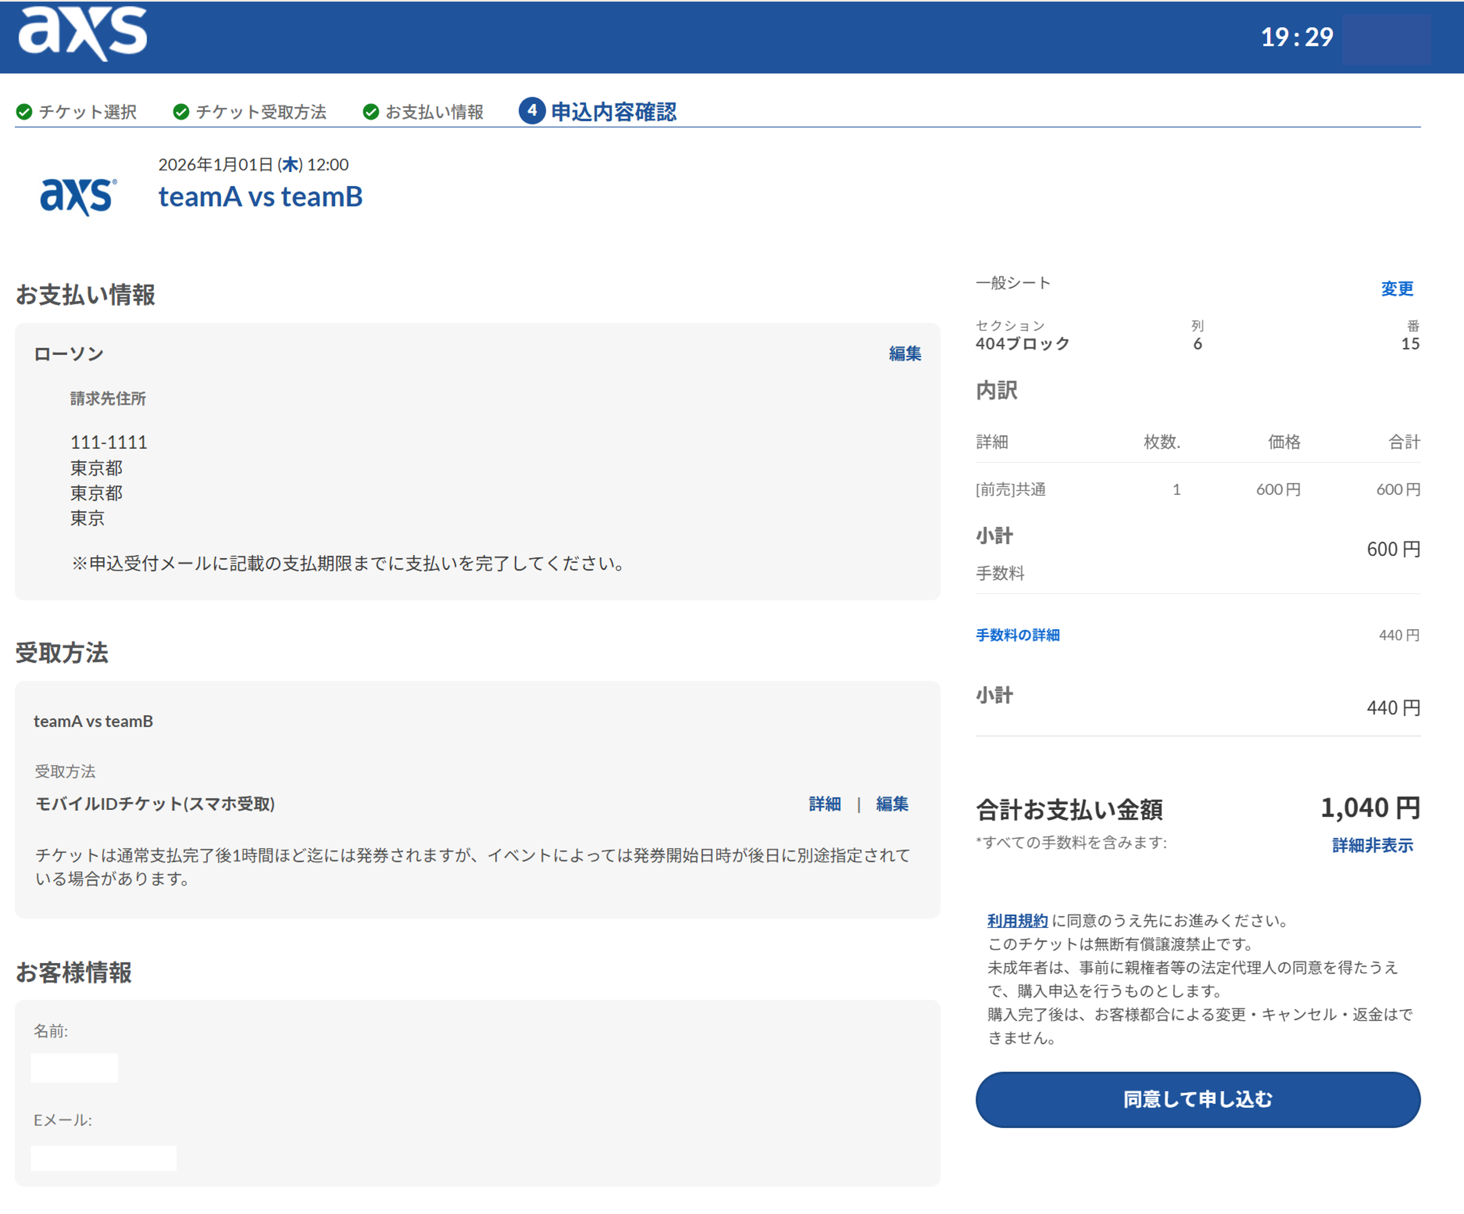The height and width of the screenshot is (1214, 1464).
Task: Click the postal code 111-1111
Action: (109, 442)
